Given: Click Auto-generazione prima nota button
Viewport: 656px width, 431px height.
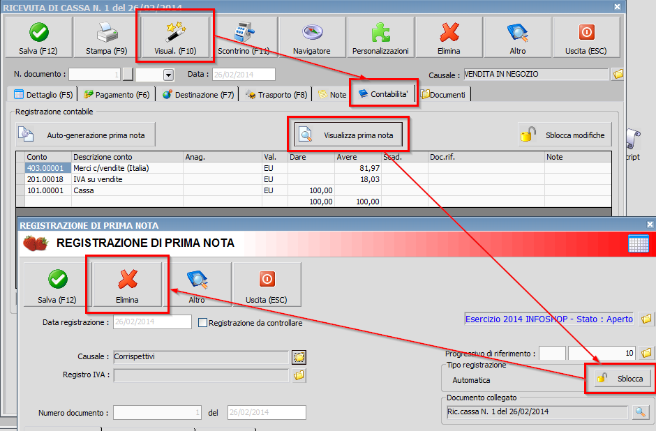Looking at the screenshot, I should point(85,135).
